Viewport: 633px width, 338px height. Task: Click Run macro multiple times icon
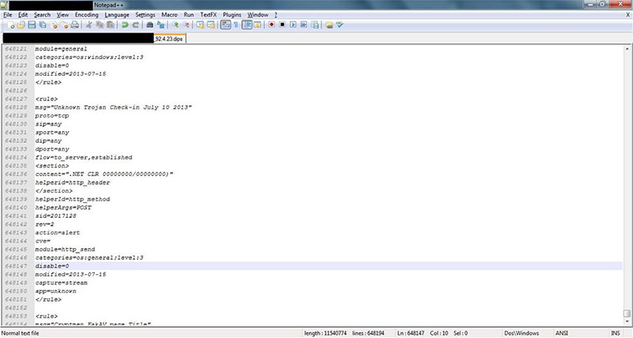click(304, 25)
